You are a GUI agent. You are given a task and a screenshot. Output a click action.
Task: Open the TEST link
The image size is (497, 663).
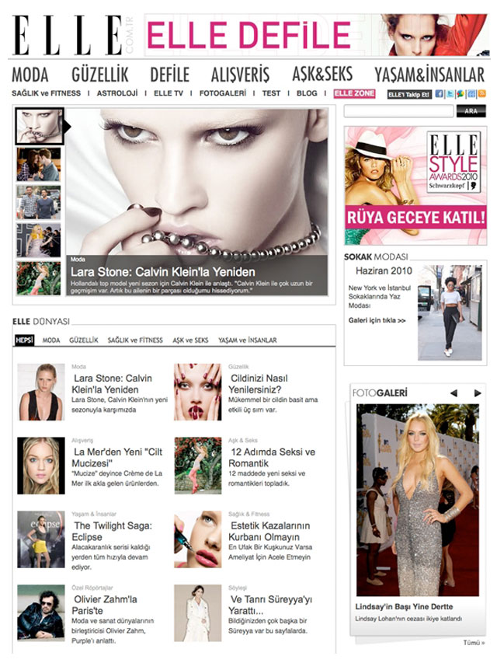point(271,93)
